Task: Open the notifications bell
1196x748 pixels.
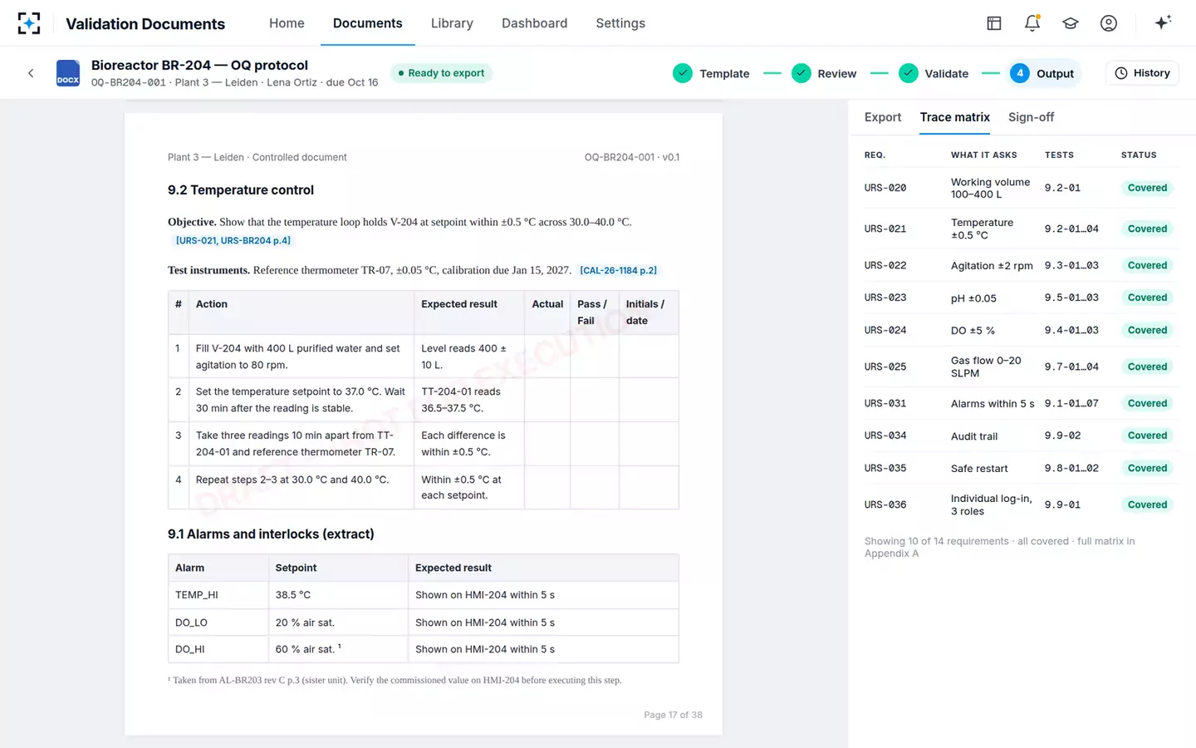Action: pyautogui.click(x=1032, y=23)
